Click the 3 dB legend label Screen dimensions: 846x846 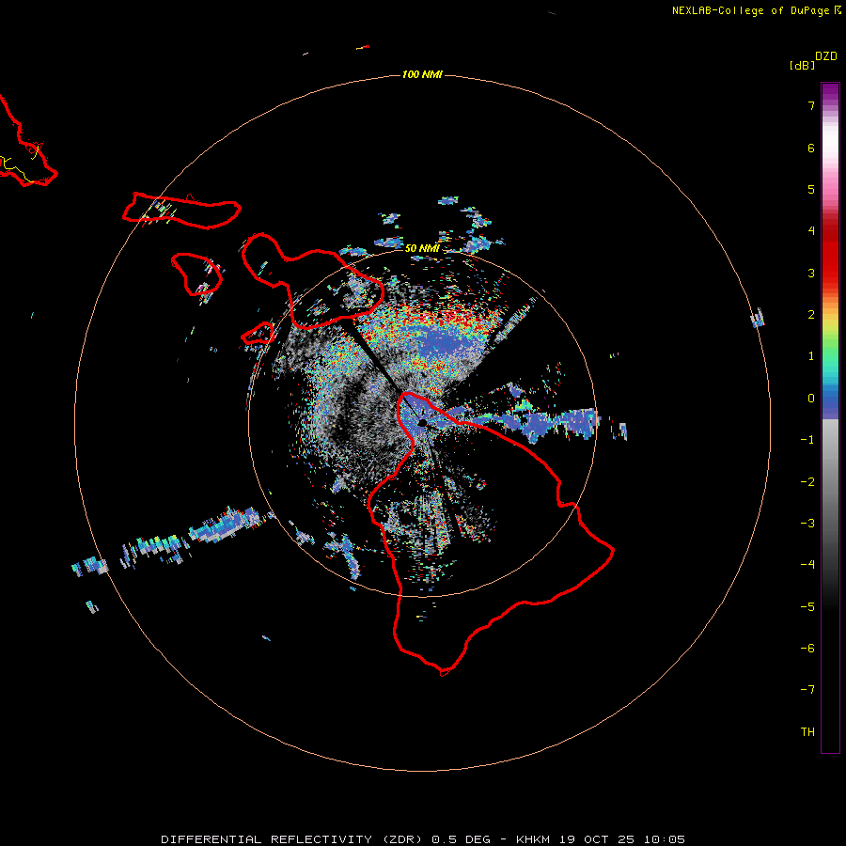(811, 273)
